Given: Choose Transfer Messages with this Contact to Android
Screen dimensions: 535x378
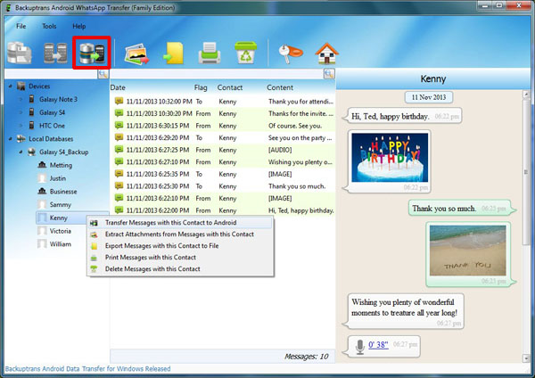Looking at the screenshot, I should tap(180, 223).
